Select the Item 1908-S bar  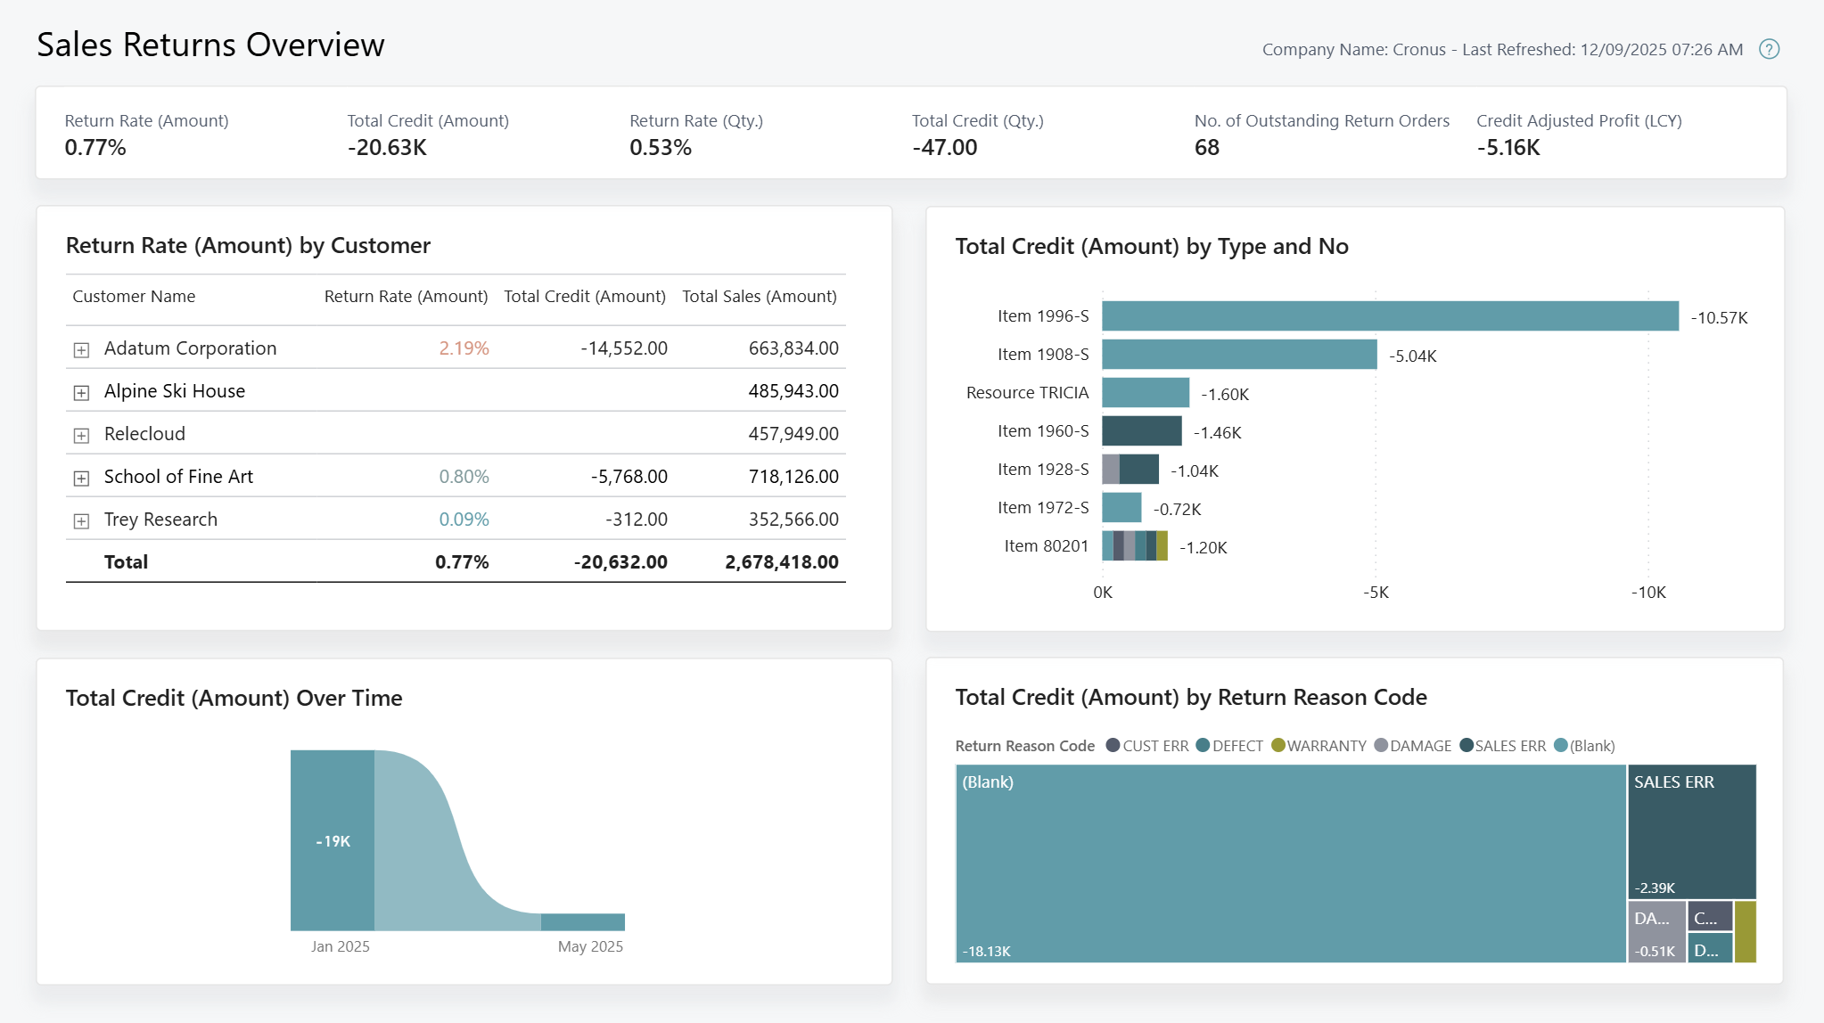(x=1239, y=354)
